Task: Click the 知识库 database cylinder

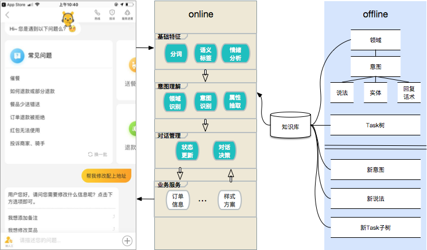Action: tap(290, 125)
